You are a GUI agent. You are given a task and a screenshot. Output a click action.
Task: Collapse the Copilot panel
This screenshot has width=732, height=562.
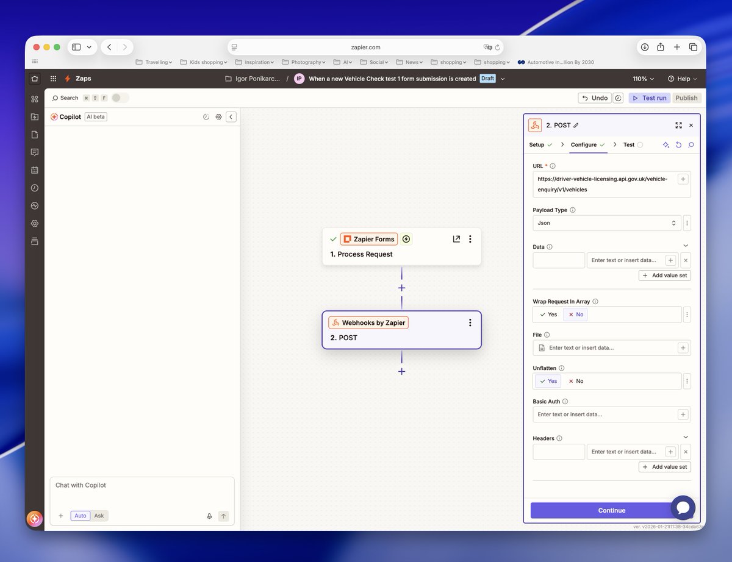pos(231,116)
